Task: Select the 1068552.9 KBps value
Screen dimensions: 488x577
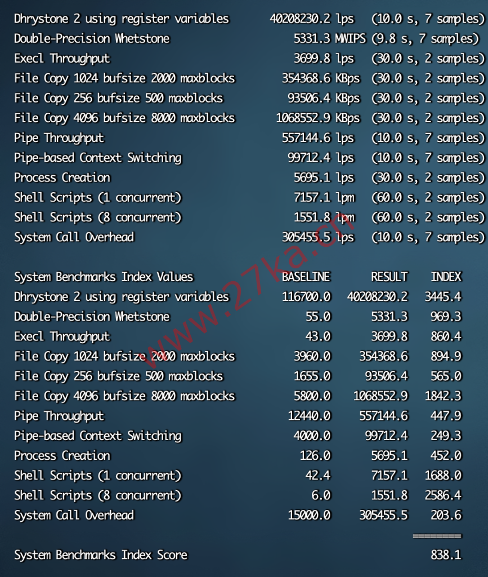Action: (318, 118)
